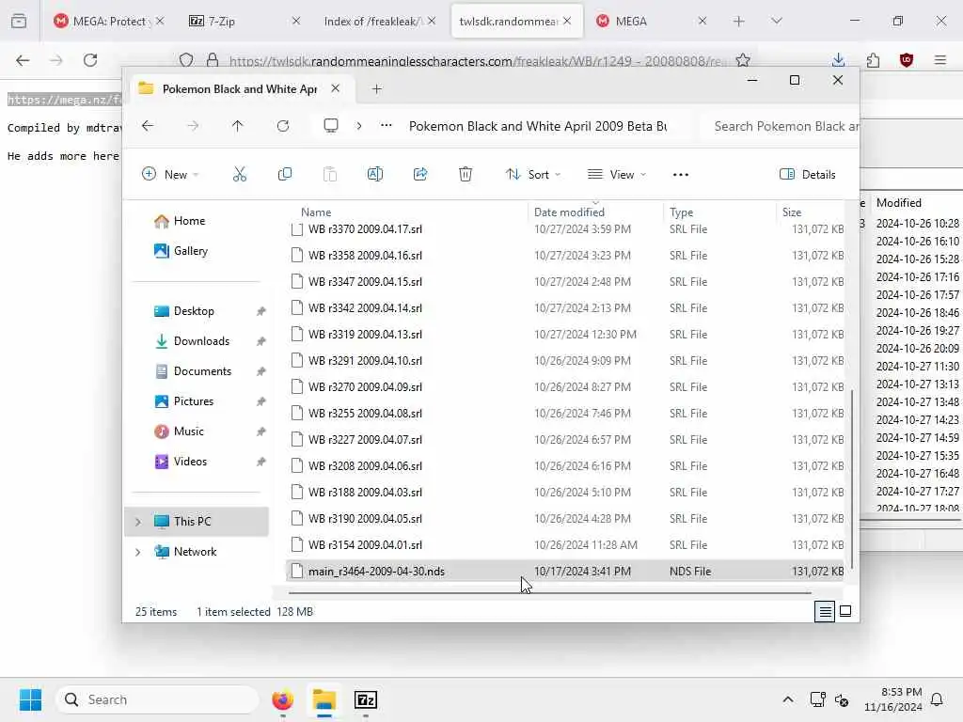The height and width of the screenshot is (722, 963).
Task: Open the address bar ellipsis breadcrumb menu
Action: pos(386,125)
